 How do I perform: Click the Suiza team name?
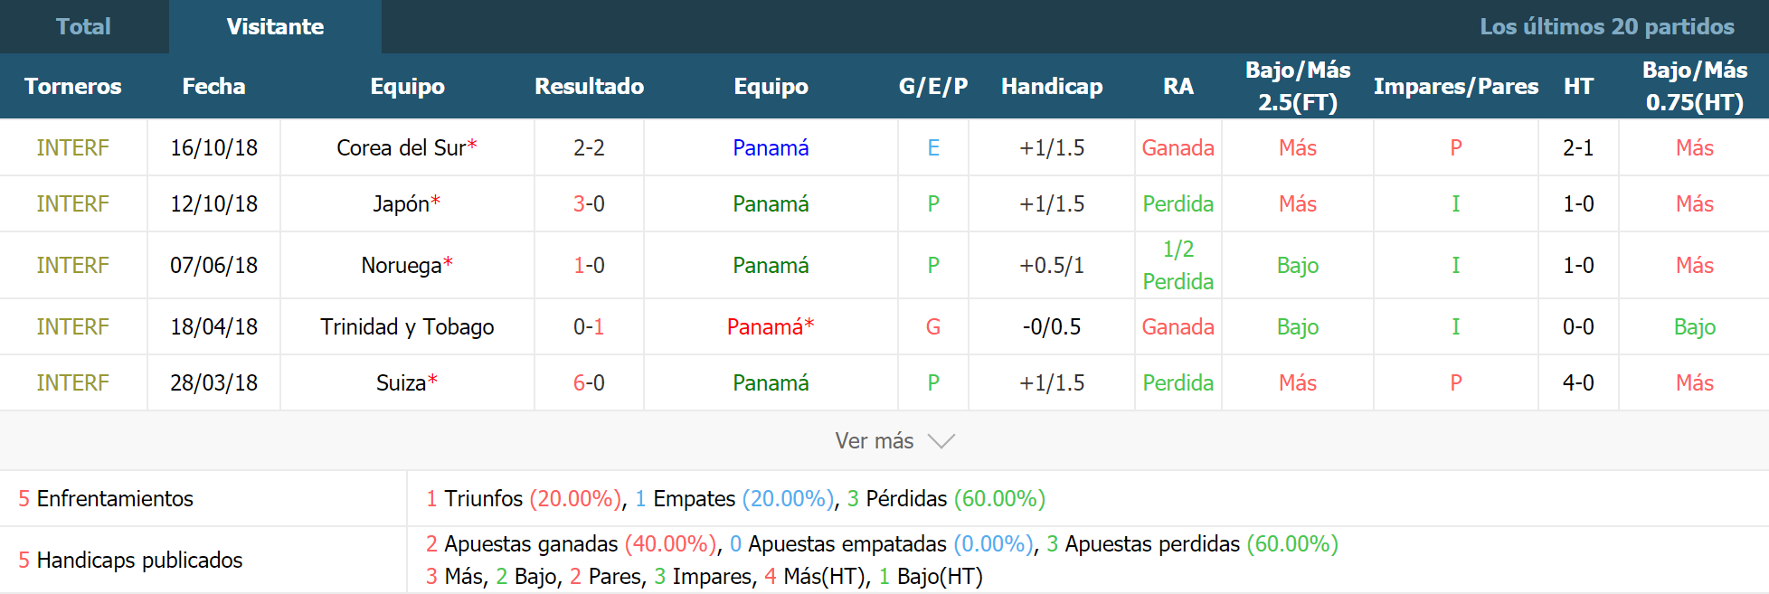(x=401, y=382)
